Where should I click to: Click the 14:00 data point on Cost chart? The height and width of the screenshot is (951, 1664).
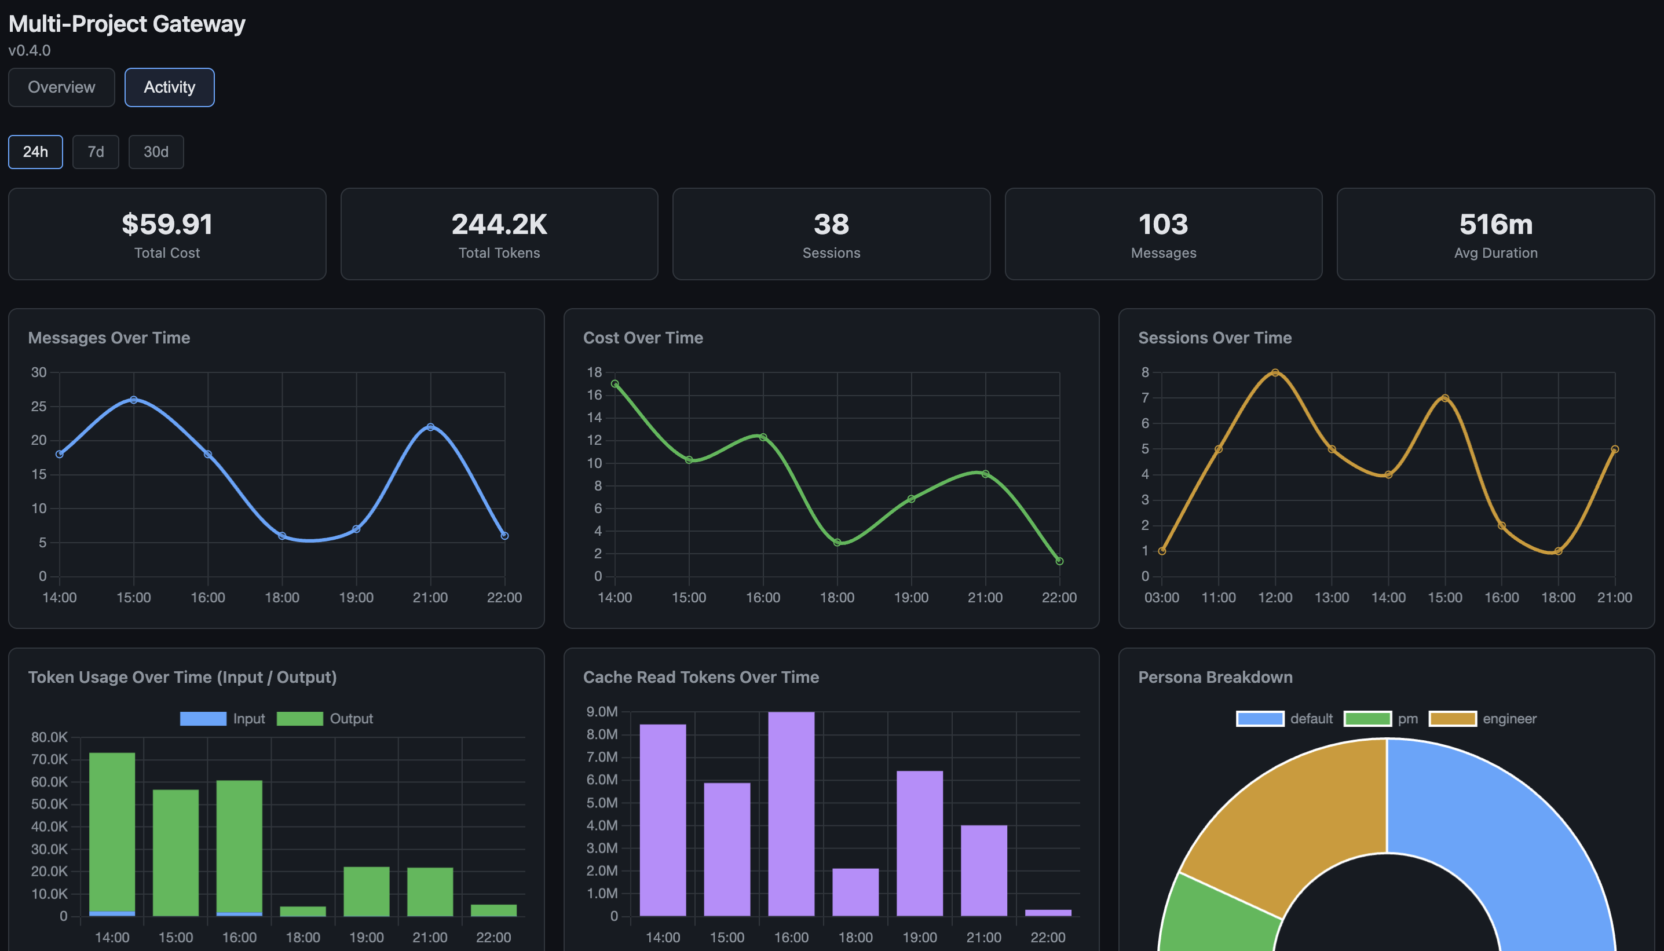click(x=615, y=384)
